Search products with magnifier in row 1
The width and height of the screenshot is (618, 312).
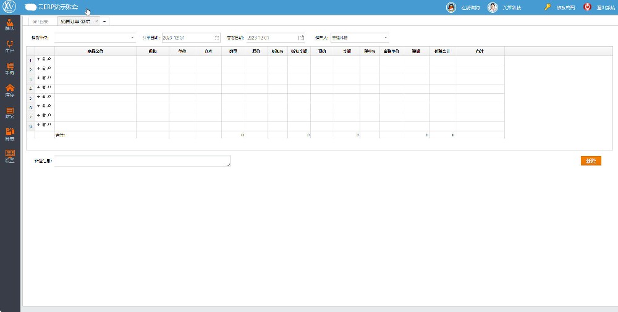coord(49,59)
